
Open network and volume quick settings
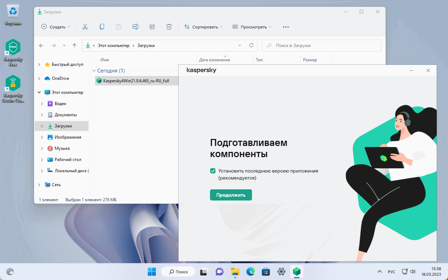click(x=408, y=272)
